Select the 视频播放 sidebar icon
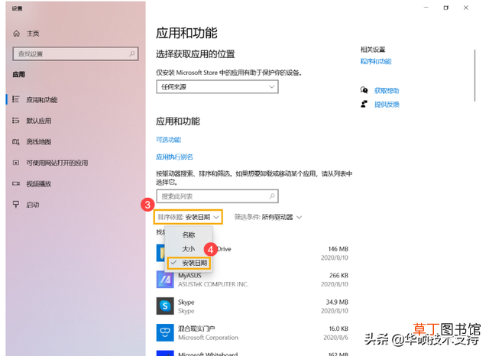The height and width of the screenshot is (356, 489). [15, 183]
